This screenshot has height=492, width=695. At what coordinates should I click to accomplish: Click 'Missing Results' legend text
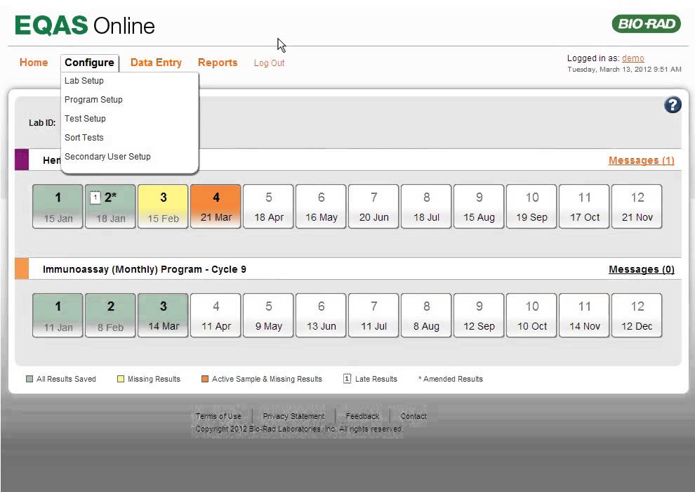click(x=154, y=379)
